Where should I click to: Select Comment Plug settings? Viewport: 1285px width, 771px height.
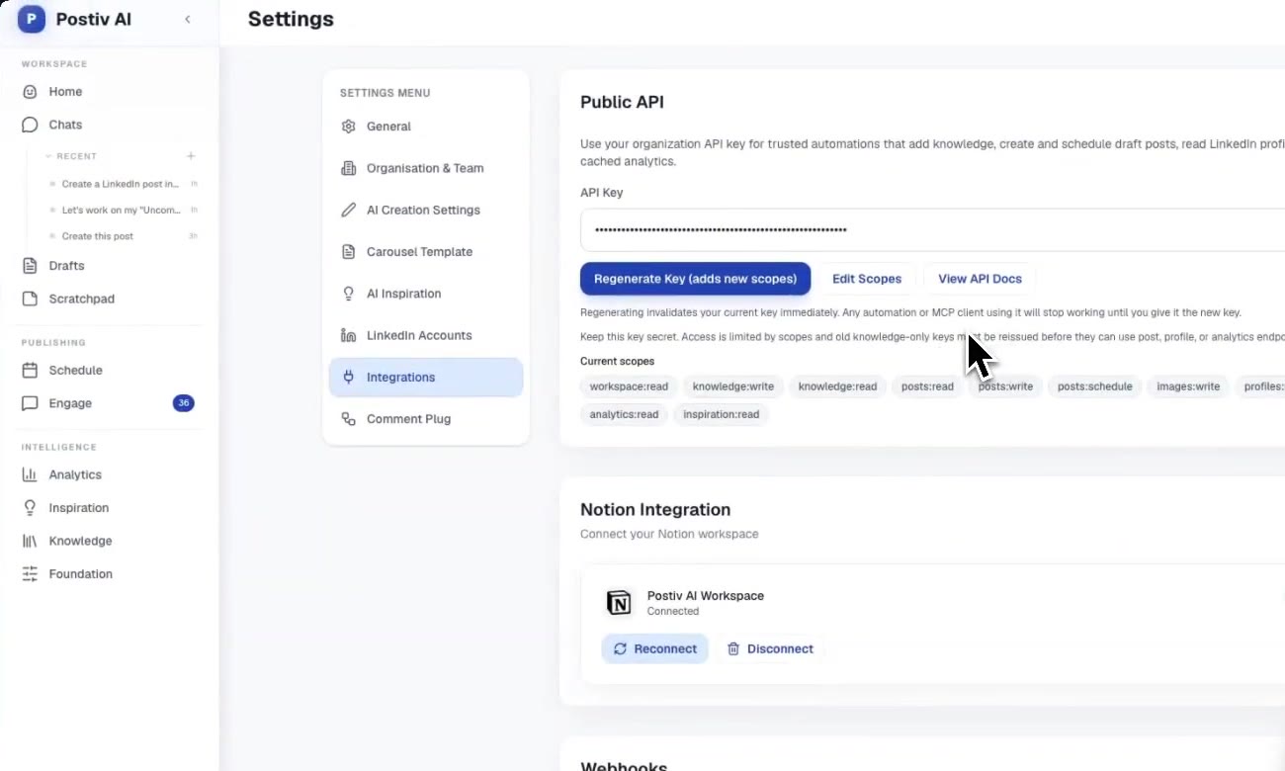pyautogui.click(x=426, y=419)
